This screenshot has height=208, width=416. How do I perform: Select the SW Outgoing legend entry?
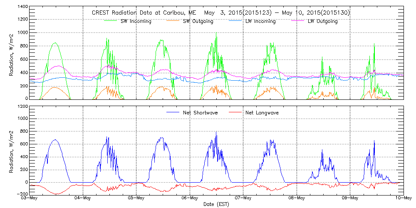(x=198, y=21)
